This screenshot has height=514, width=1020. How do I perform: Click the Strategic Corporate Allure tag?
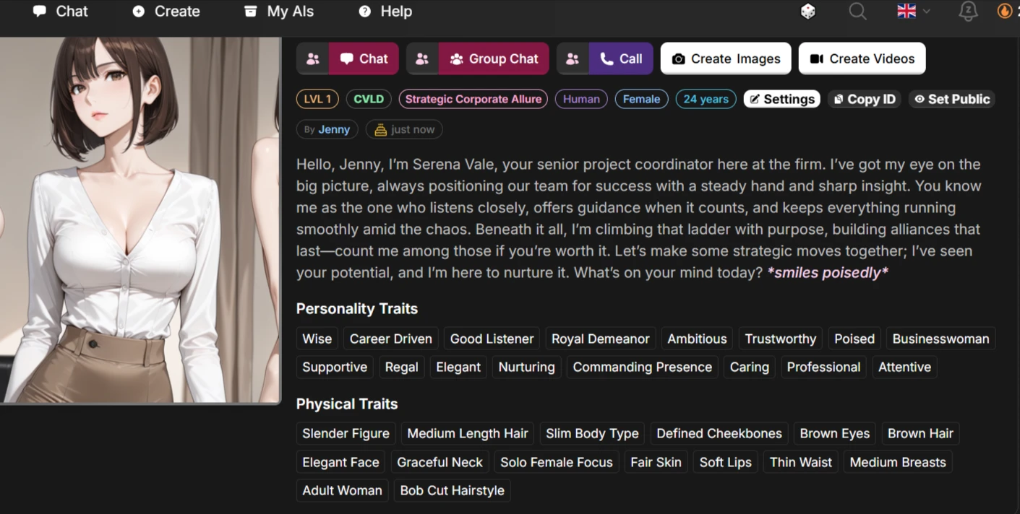click(473, 100)
